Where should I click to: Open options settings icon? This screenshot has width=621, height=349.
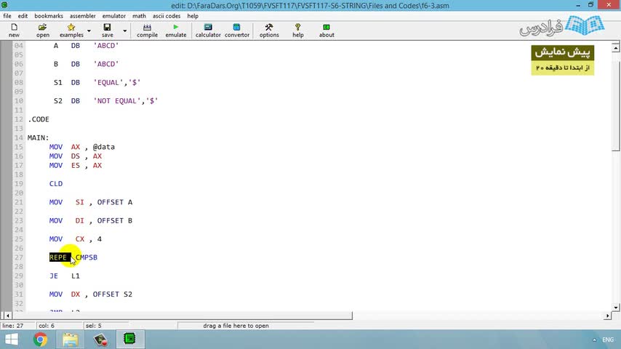point(269,30)
